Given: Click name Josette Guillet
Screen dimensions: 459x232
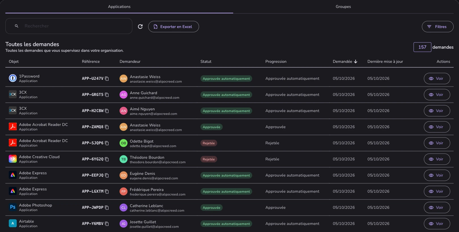Looking at the screenshot, I should (x=143, y=222).
